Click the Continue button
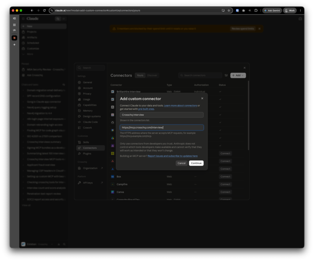 (196, 163)
